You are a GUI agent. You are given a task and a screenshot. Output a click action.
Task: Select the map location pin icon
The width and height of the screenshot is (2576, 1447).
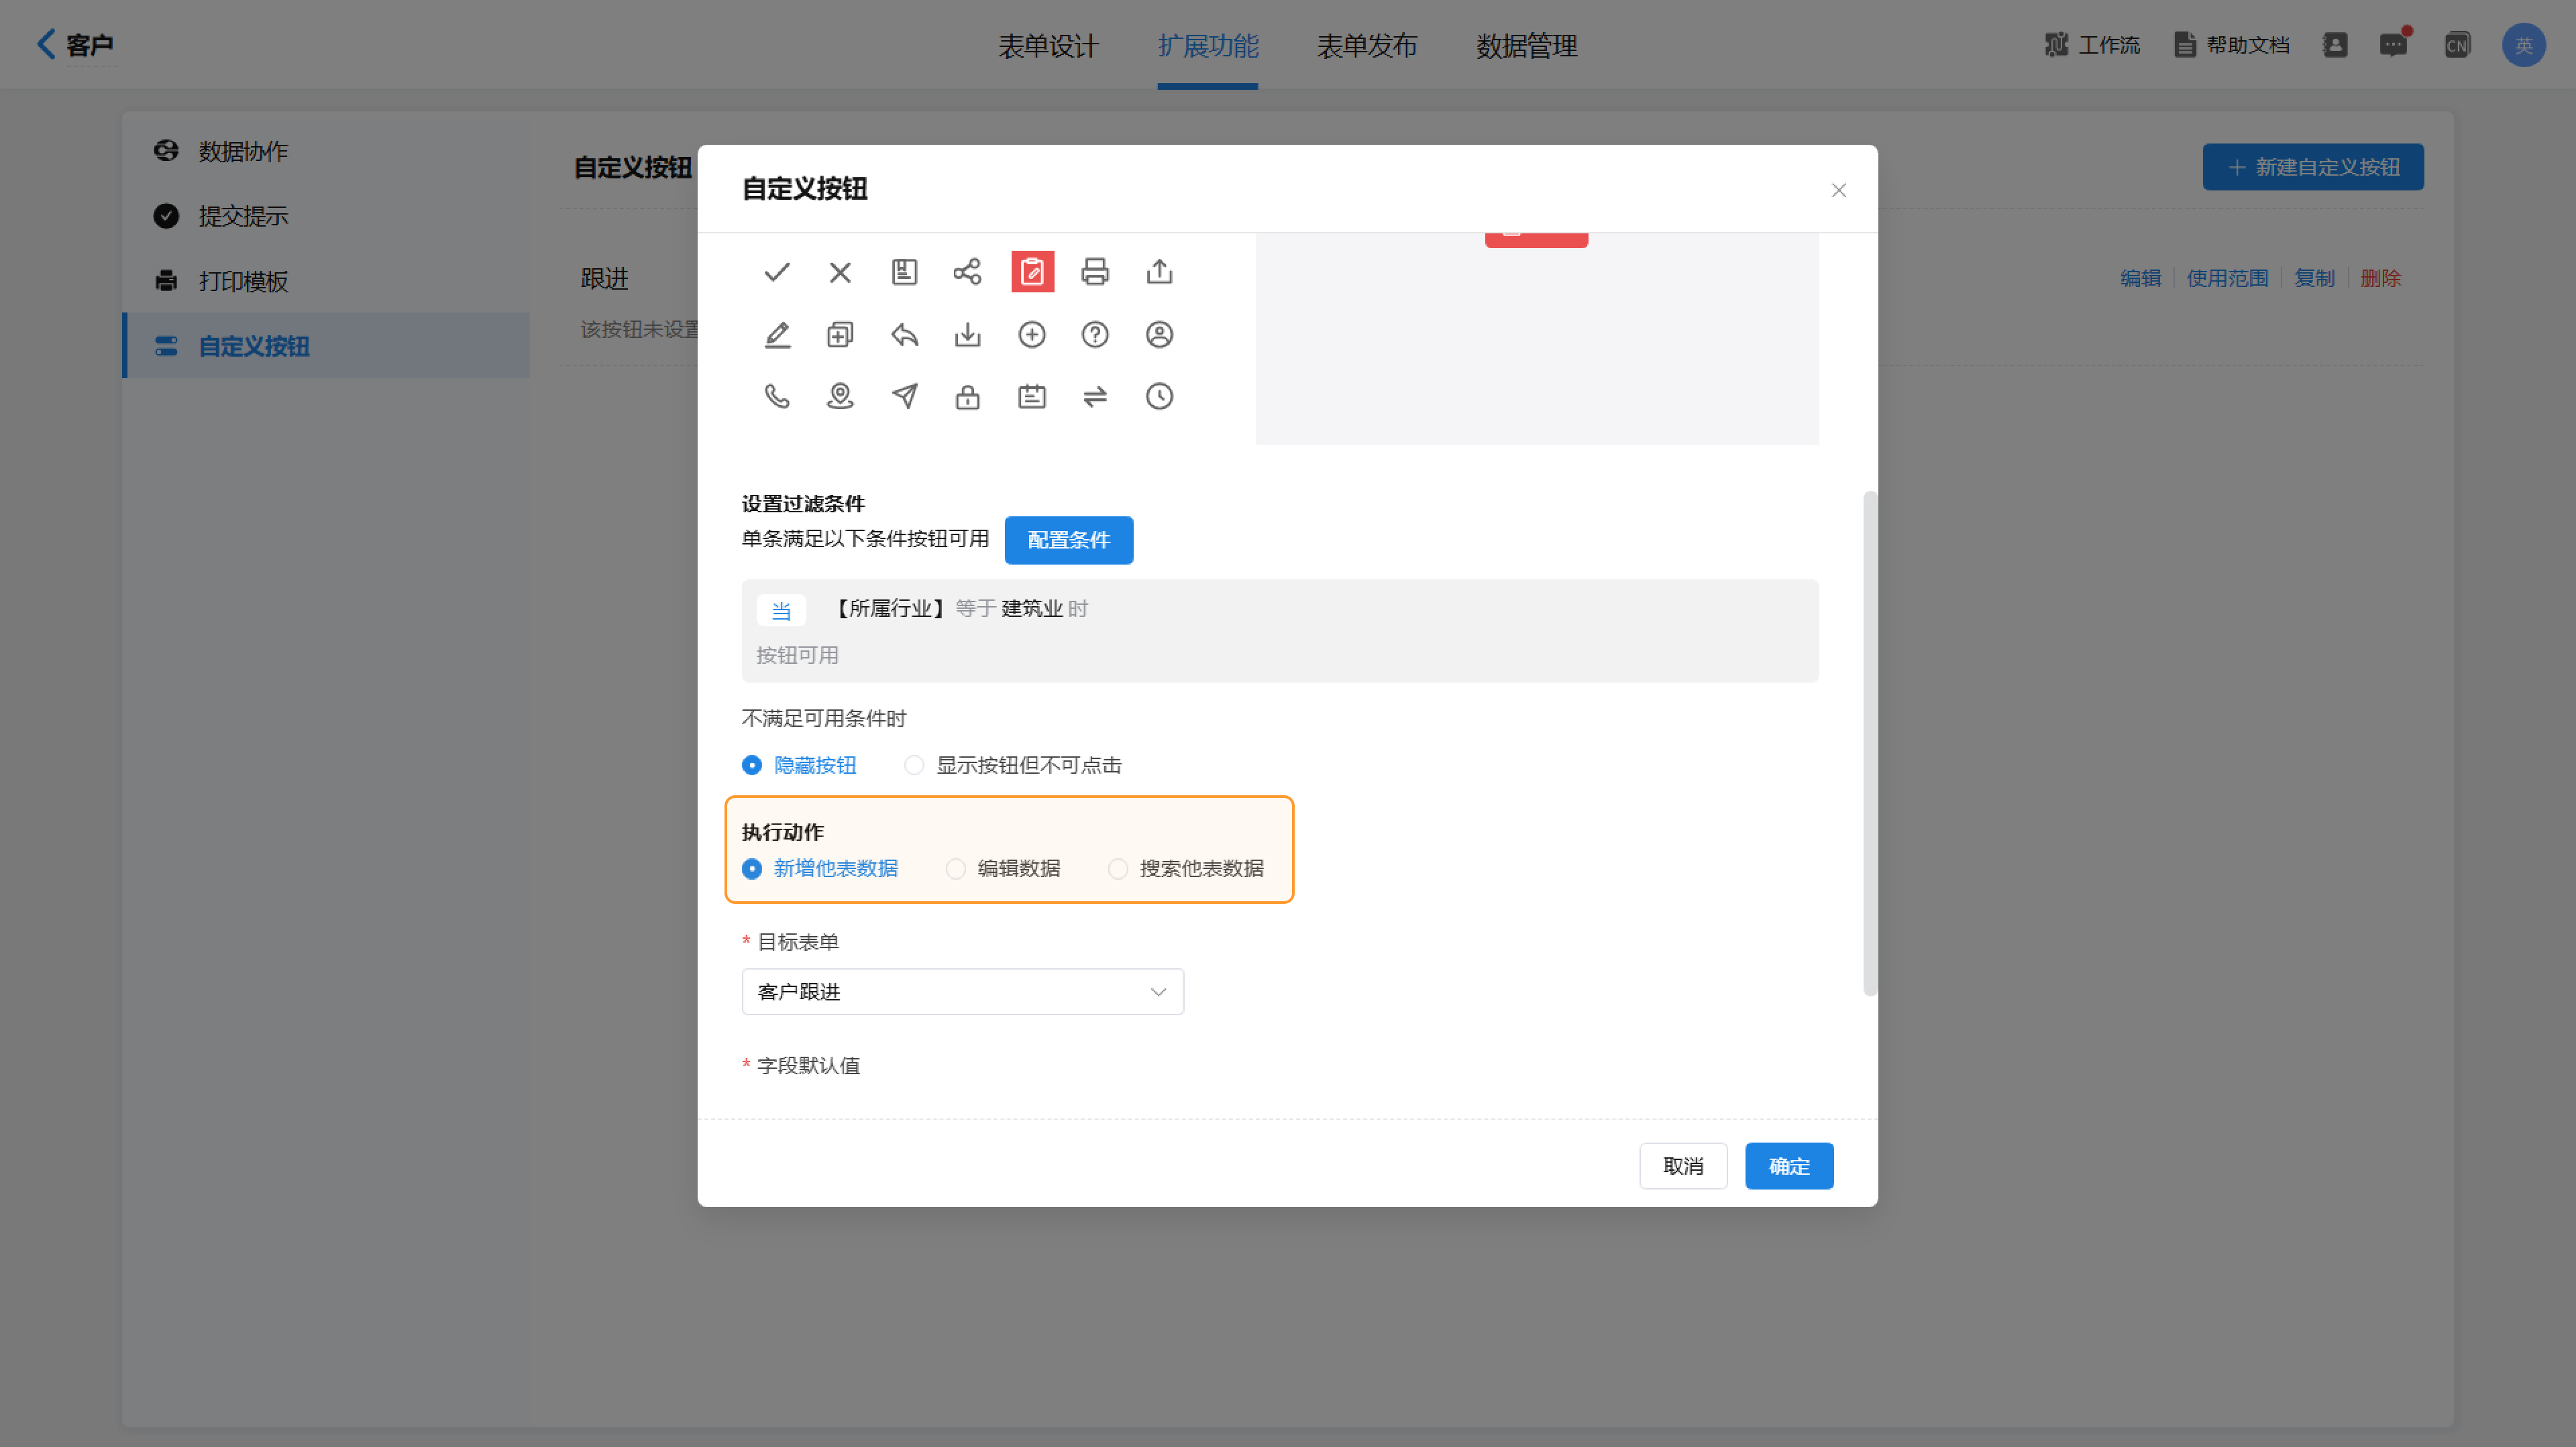click(840, 397)
